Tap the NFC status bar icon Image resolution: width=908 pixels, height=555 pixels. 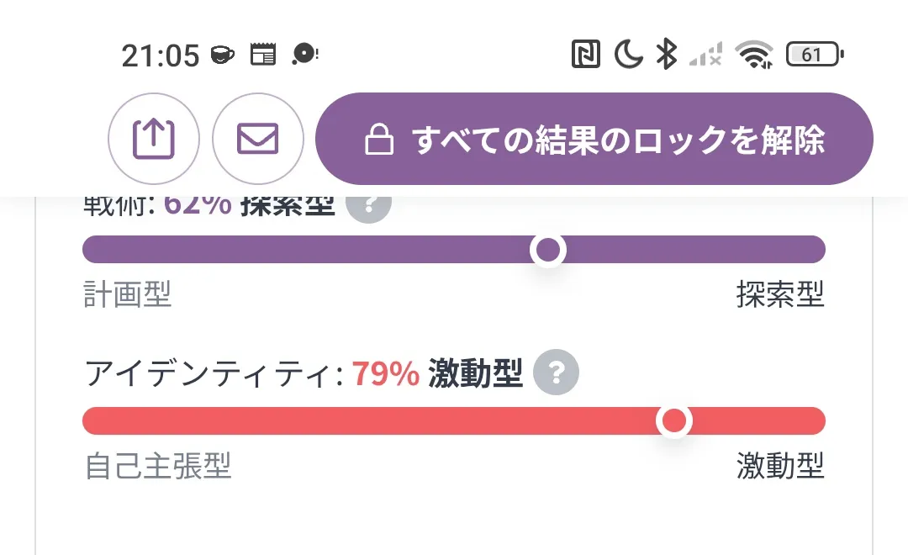pos(585,55)
